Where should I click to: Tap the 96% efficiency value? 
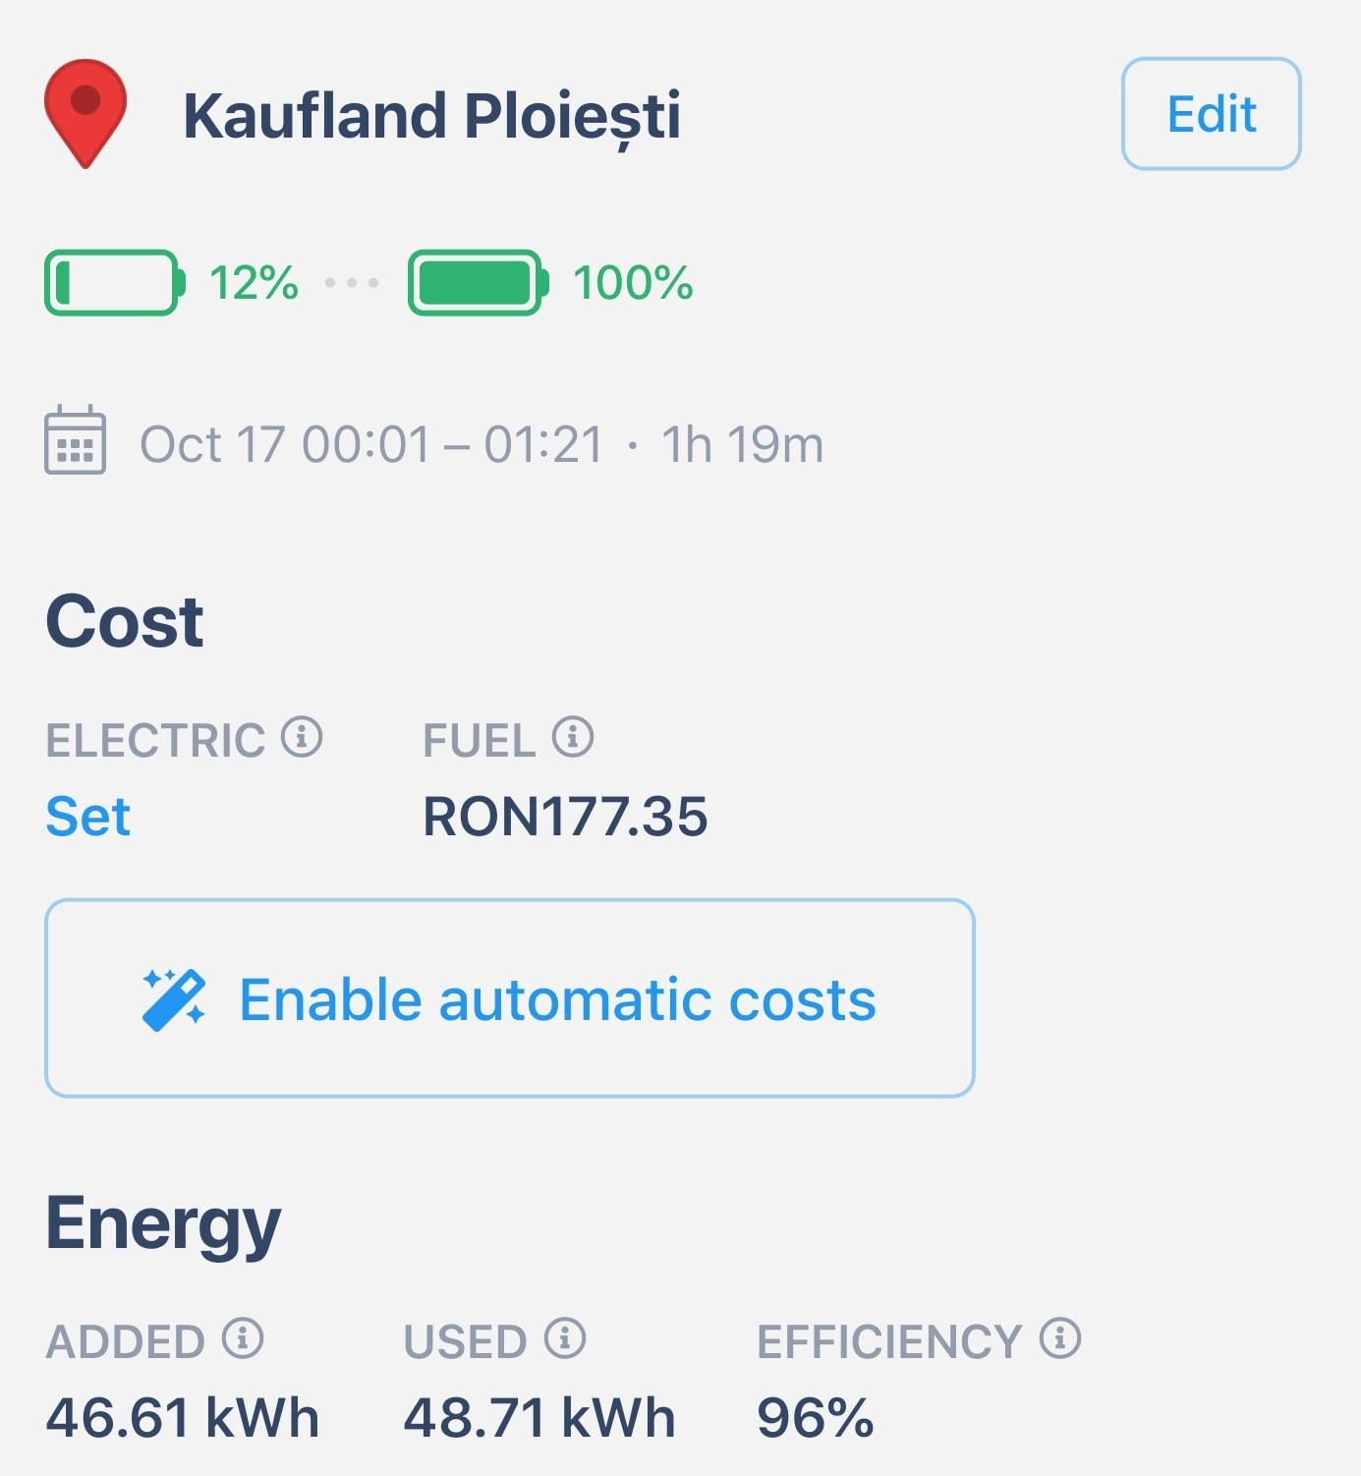pyautogui.click(x=815, y=1418)
